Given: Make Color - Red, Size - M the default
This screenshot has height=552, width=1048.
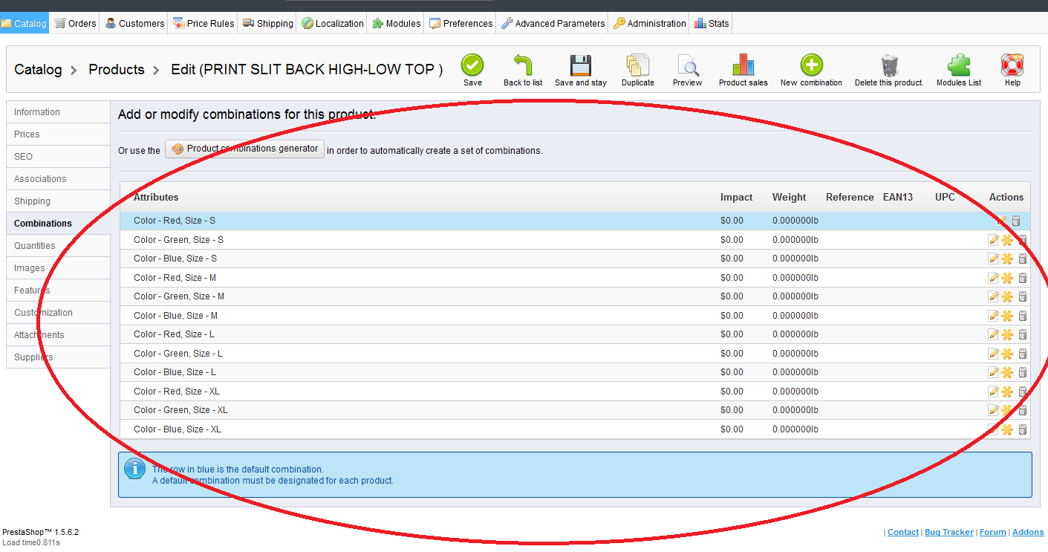Looking at the screenshot, I should (x=1007, y=278).
